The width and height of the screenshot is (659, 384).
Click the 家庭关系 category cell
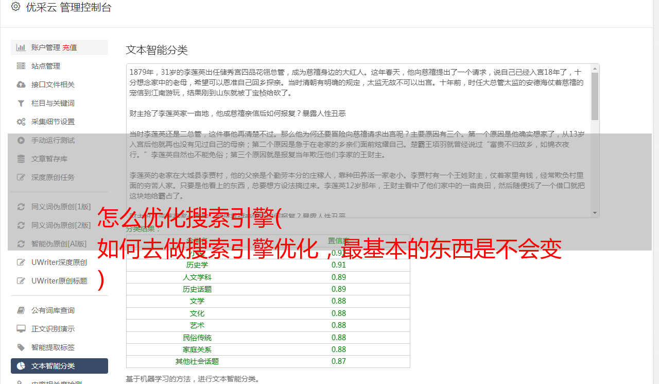point(197,349)
